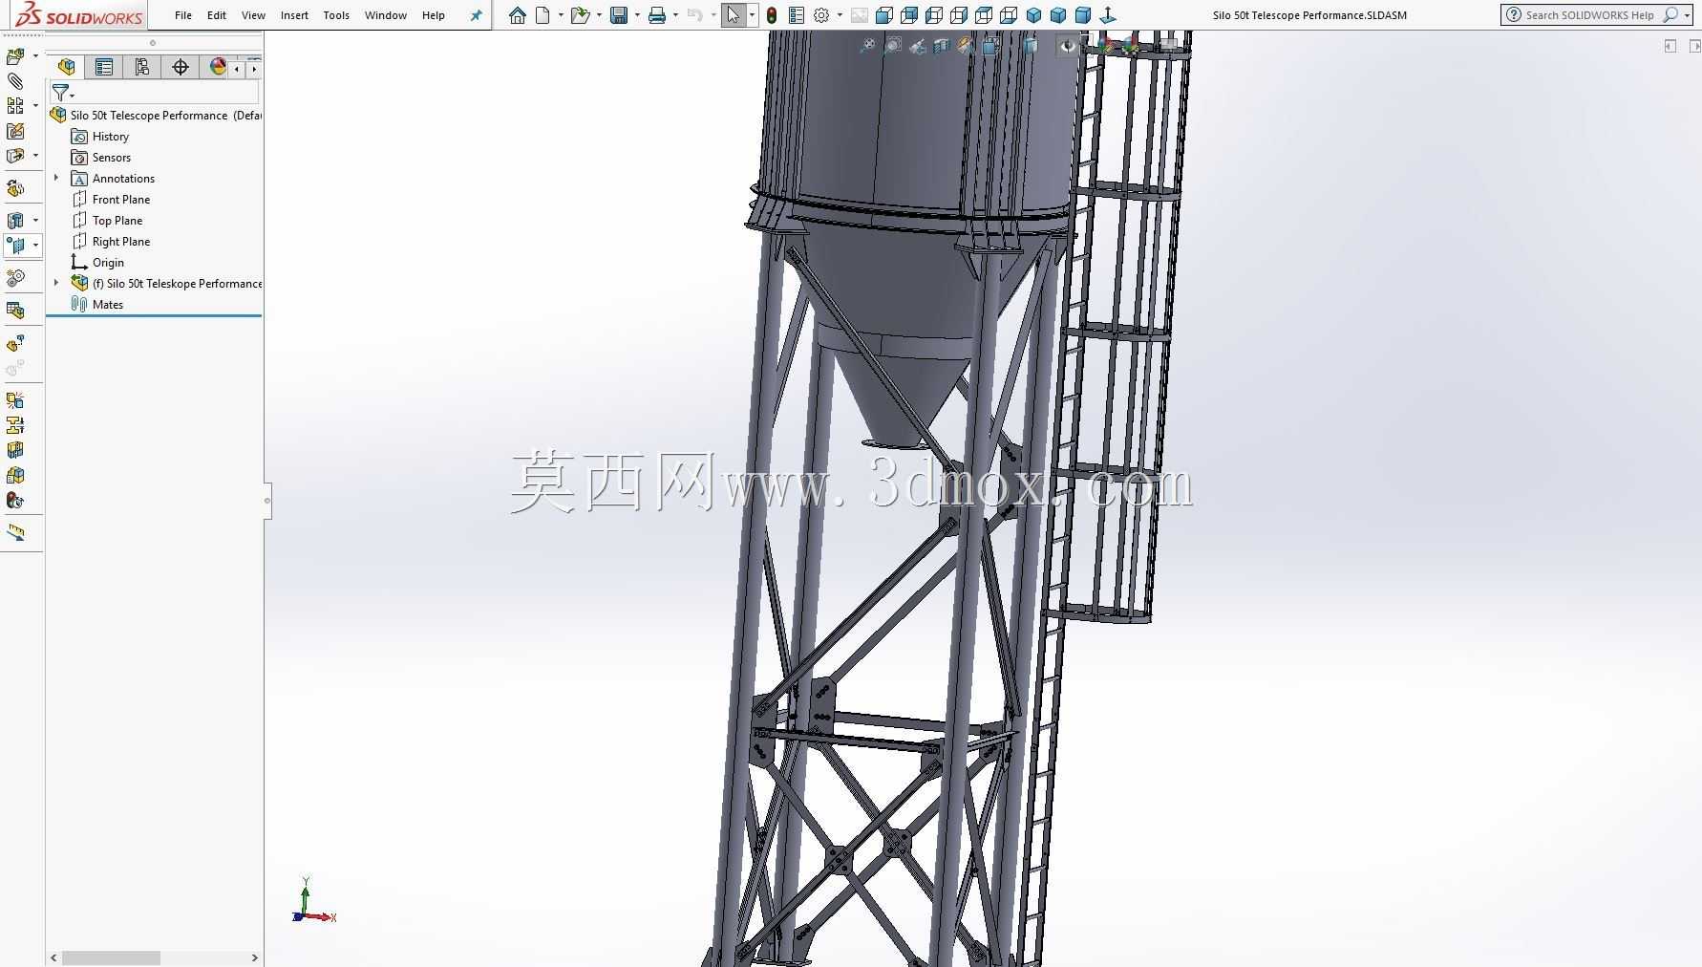The width and height of the screenshot is (1702, 967).
Task: Print the document with the printer icon
Action: (657, 15)
